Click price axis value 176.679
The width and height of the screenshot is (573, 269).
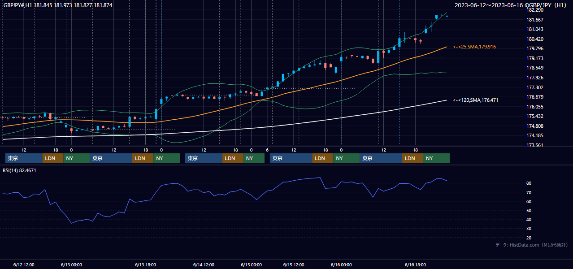[534, 97]
